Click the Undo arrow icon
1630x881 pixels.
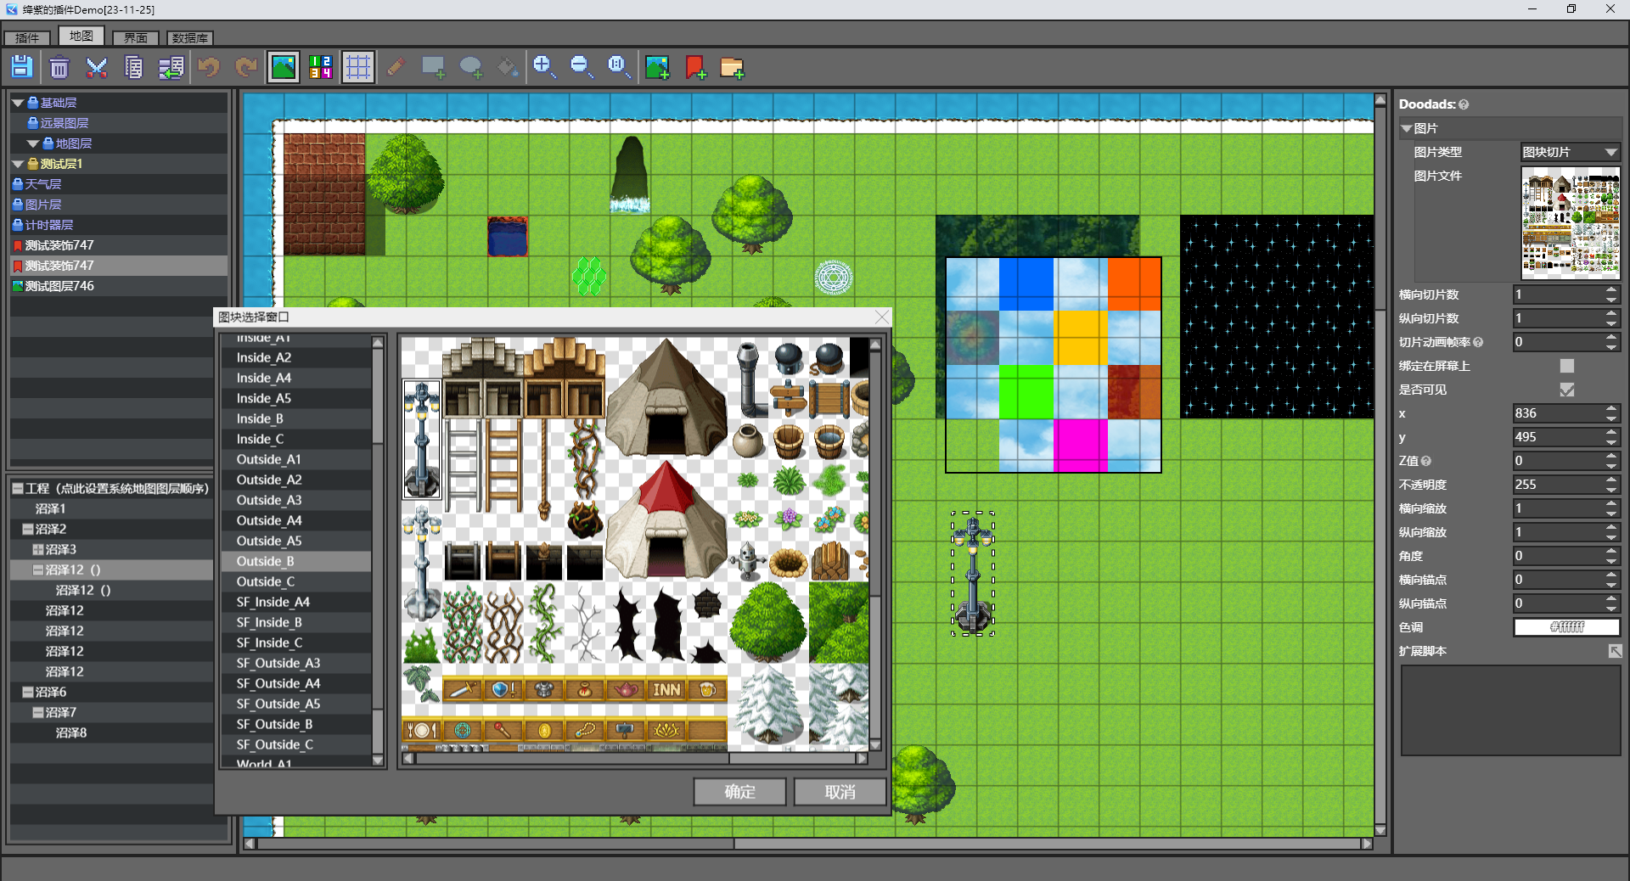click(x=209, y=67)
